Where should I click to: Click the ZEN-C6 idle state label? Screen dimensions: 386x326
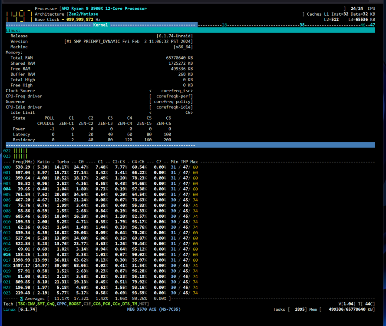click(x=164, y=123)
